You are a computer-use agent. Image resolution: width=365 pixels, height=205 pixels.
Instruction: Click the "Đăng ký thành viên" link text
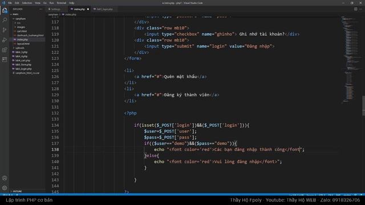(x=186, y=95)
